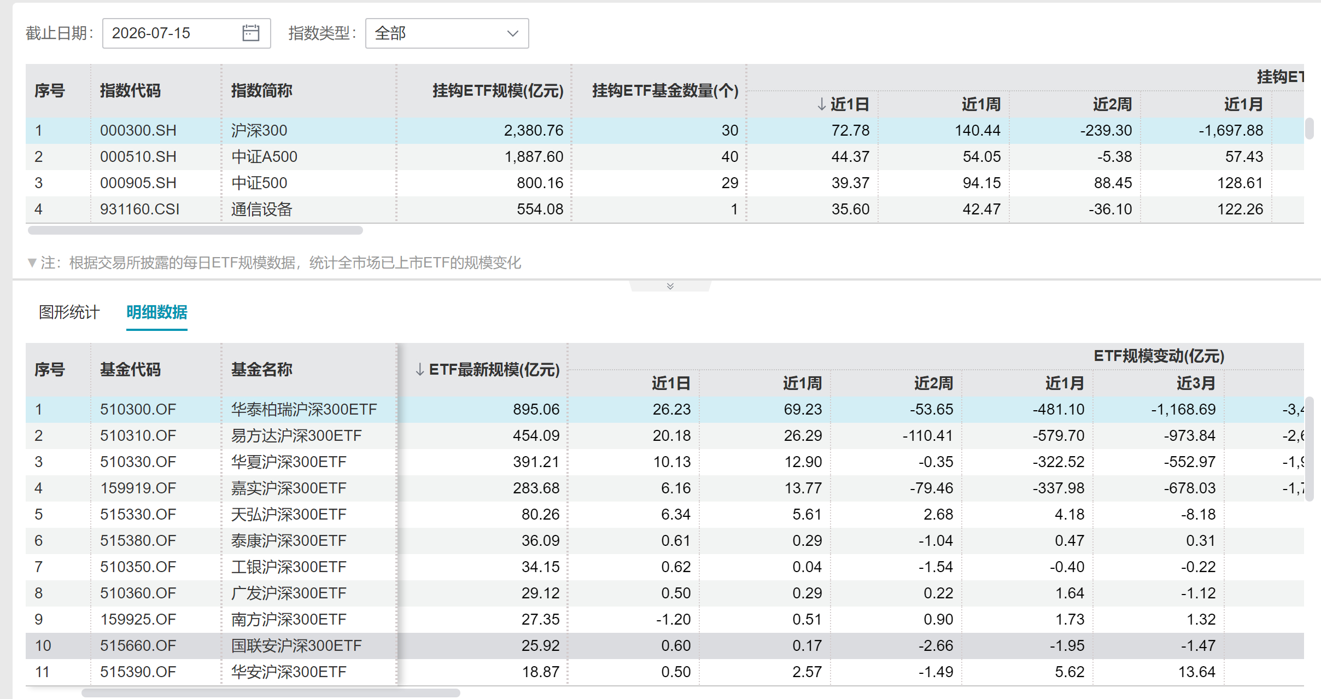
Task: Click the 截止日期 input 2026-07-15
Action: 186,33
